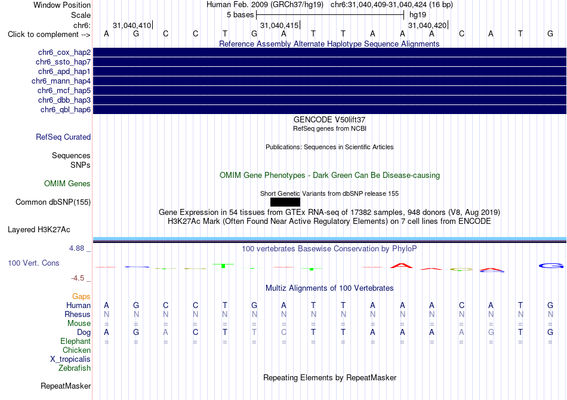
Task: Click the blue G PhyloP logo letter
Action: click(551, 266)
